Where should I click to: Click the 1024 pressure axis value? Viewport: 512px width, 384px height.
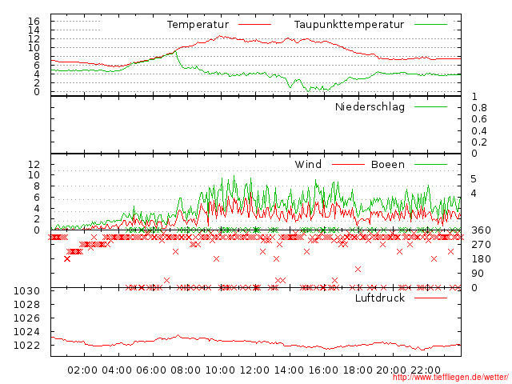26,332
